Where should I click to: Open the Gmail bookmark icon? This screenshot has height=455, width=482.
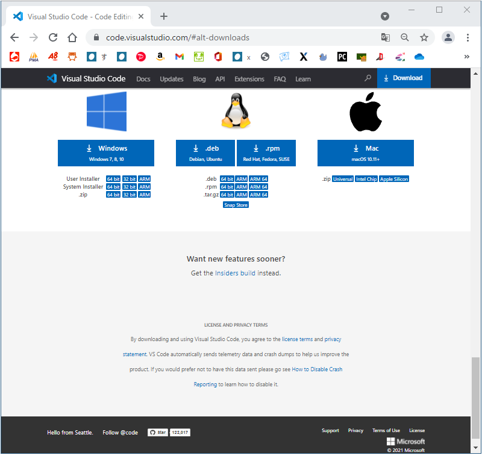[179, 57]
